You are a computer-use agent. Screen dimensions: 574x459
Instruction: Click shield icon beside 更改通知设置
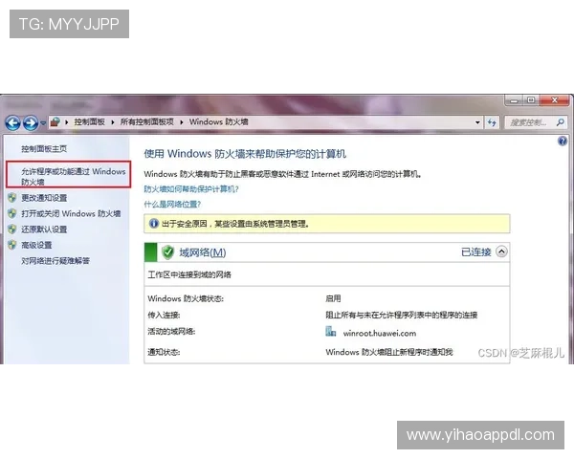point(12,198)
